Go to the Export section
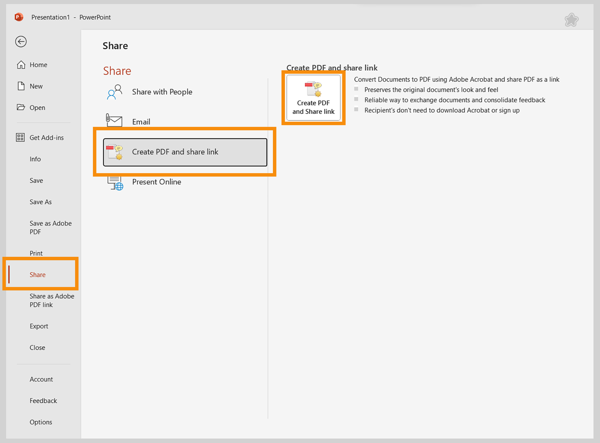This screenshot has width=600, height=443. click(x=39, y=326)
